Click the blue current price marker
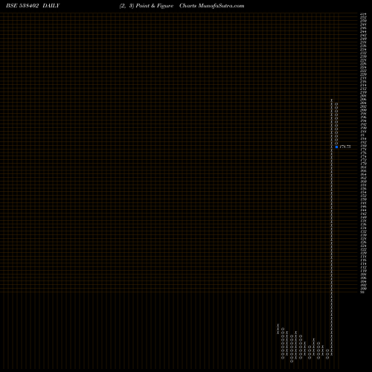 tap(336, 147)
